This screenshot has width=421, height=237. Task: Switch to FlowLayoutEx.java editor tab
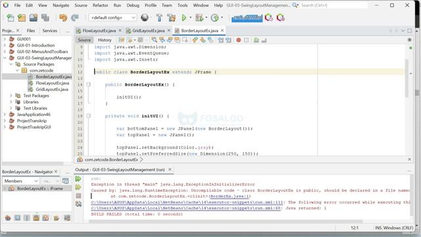click(x=99, y=31)
